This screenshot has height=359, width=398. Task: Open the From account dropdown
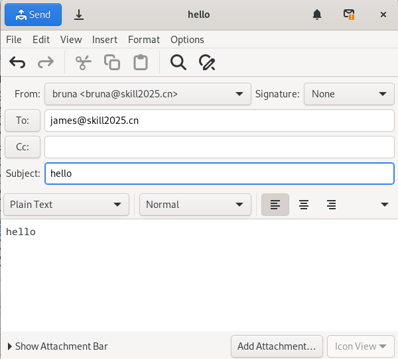tap(148, 94)
